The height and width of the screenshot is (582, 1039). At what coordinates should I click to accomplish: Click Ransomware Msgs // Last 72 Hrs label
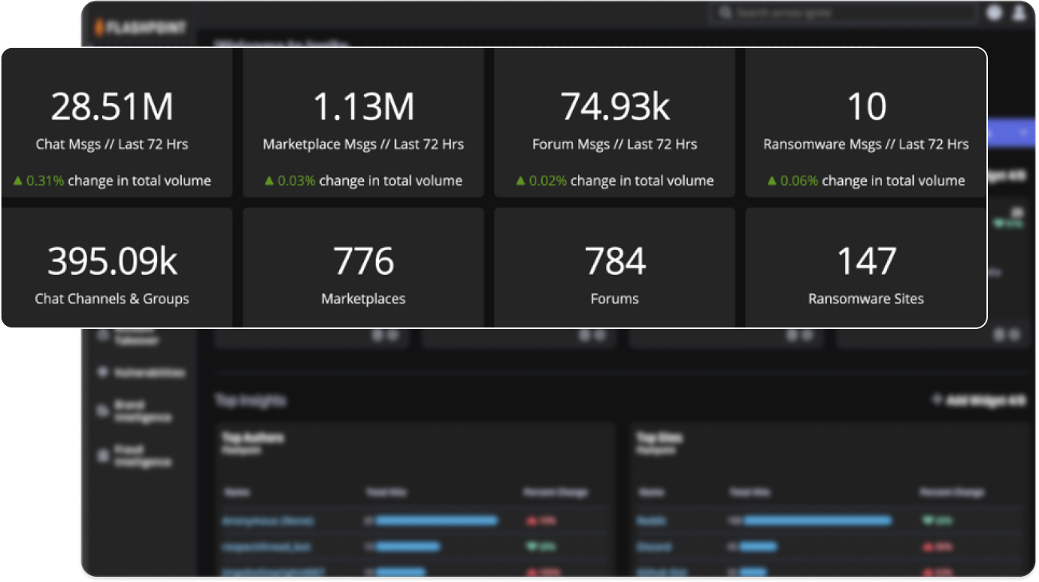click(x=866, y=144)
